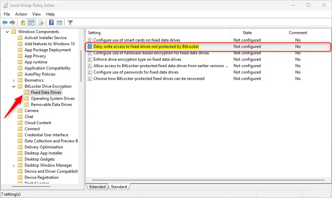Maximize the Local Group Policy Editor window
Screen dimensions: 332x198
pos(308,5)
